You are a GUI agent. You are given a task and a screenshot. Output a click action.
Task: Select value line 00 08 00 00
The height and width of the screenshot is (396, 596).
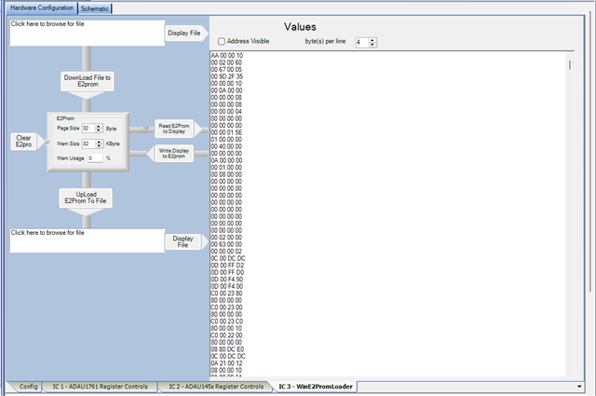[x=226, y=174]
